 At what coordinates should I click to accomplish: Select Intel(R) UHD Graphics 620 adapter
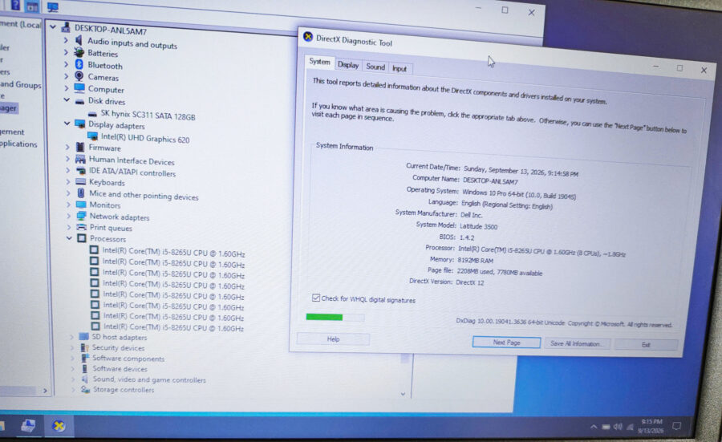(145, 138)
